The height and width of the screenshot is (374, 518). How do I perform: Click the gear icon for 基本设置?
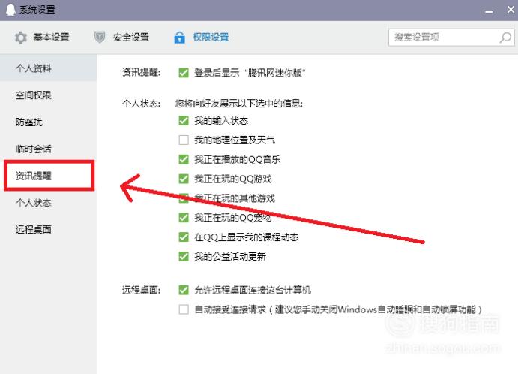click(21, 38)
